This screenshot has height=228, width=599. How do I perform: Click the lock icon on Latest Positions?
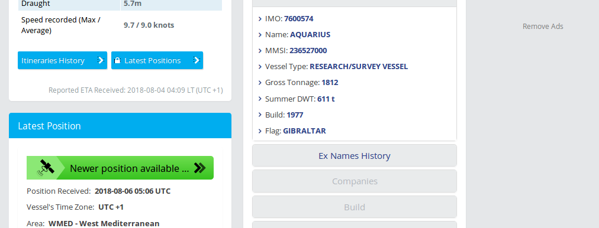point(118,60)
